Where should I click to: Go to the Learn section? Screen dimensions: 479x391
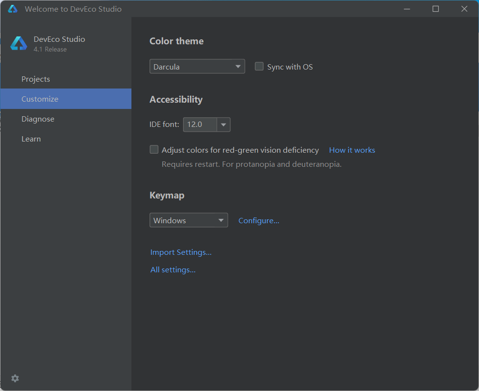coord(31,139)
